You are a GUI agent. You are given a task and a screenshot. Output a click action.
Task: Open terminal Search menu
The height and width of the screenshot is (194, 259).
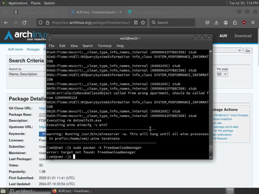[88, 46]
